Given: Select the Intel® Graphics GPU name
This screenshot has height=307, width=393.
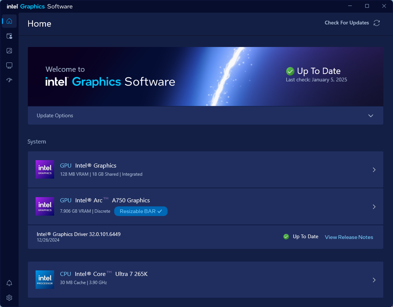Looking at the screenshot, I should point(96,165).
